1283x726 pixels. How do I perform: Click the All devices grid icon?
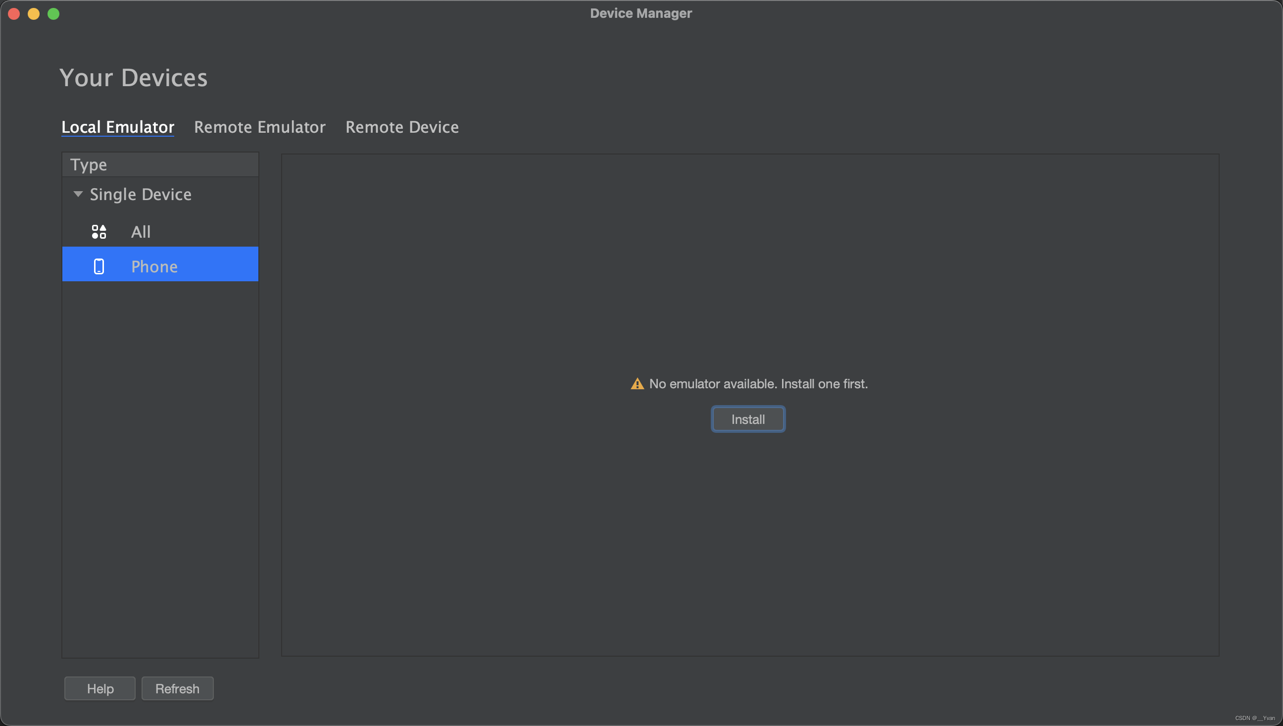99,232
